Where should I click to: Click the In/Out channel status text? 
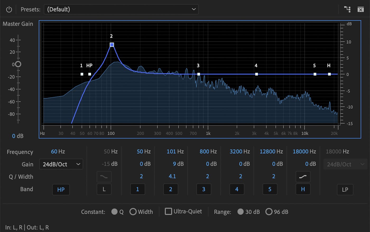pyautogui.click(x=27, y=228)
